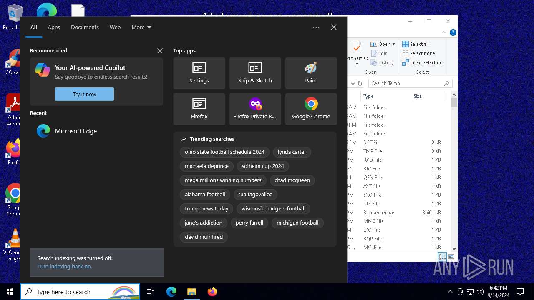This screenshot has width=534, height=300.
Task: Open Firefox from taskbar
Action: coord(212,292)
